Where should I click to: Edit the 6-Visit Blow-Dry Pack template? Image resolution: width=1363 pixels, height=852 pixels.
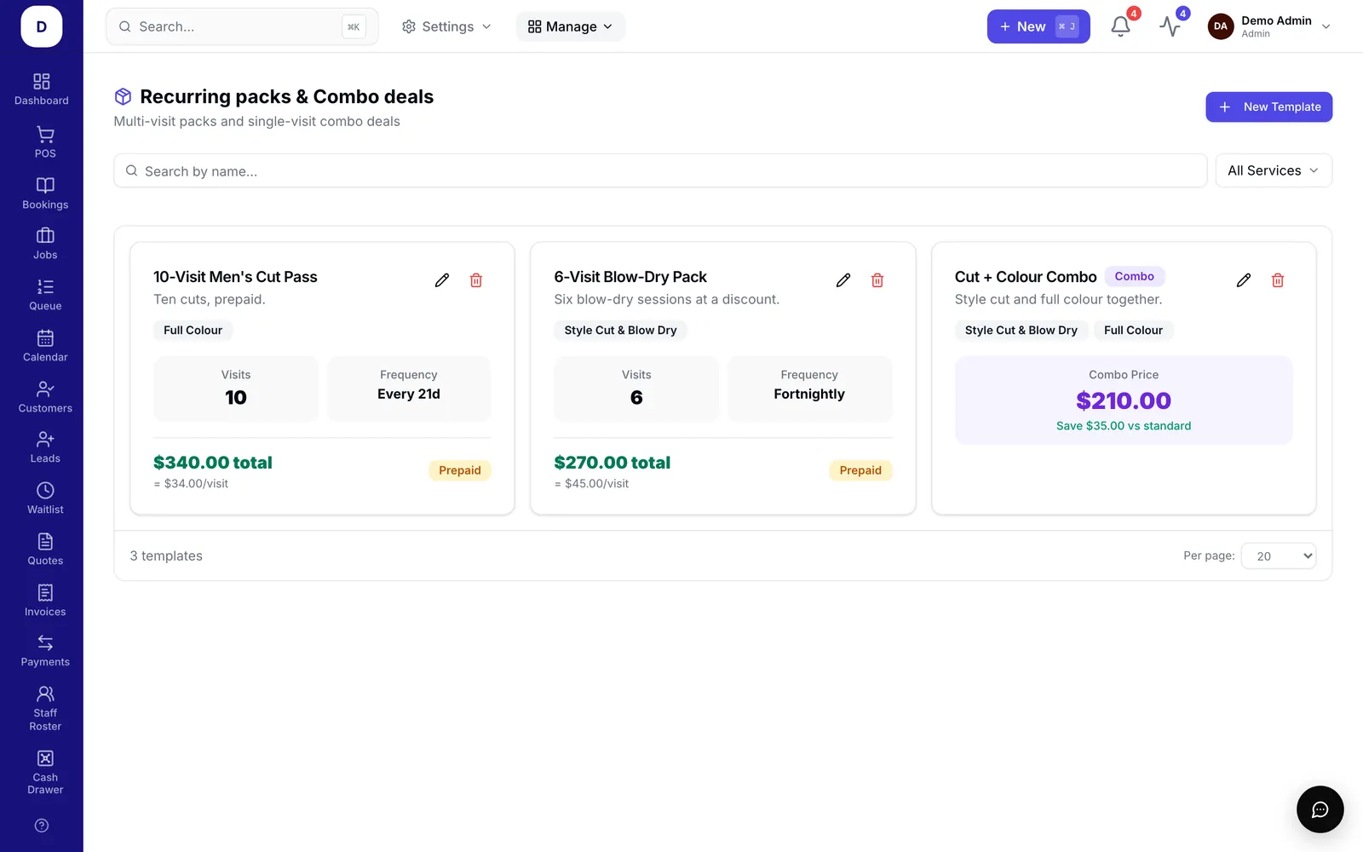click(x=843, y=280)
